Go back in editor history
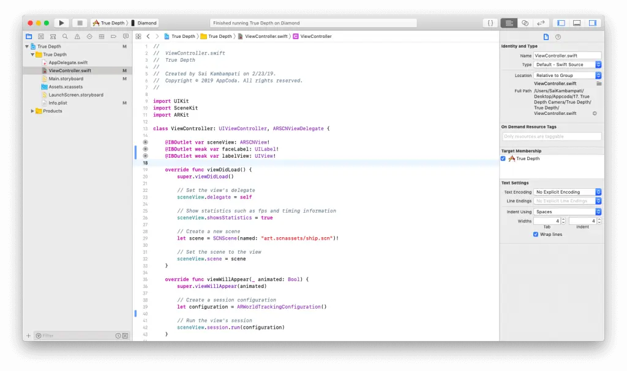627x371 pixels. pyautogui.click(x=148, y=36)
